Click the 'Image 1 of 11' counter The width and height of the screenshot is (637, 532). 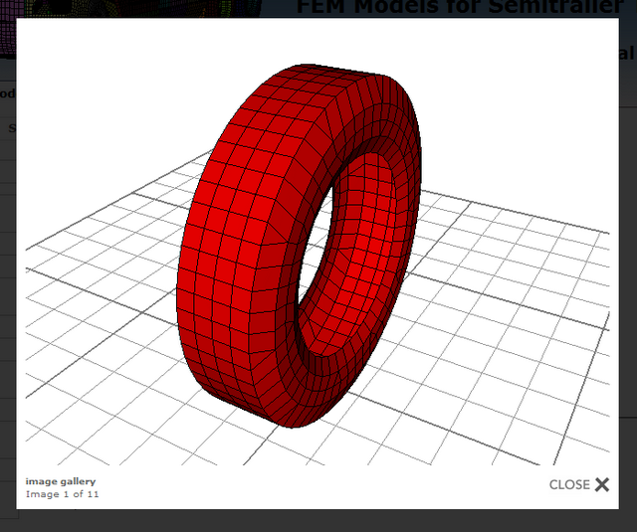coord(62,494)
